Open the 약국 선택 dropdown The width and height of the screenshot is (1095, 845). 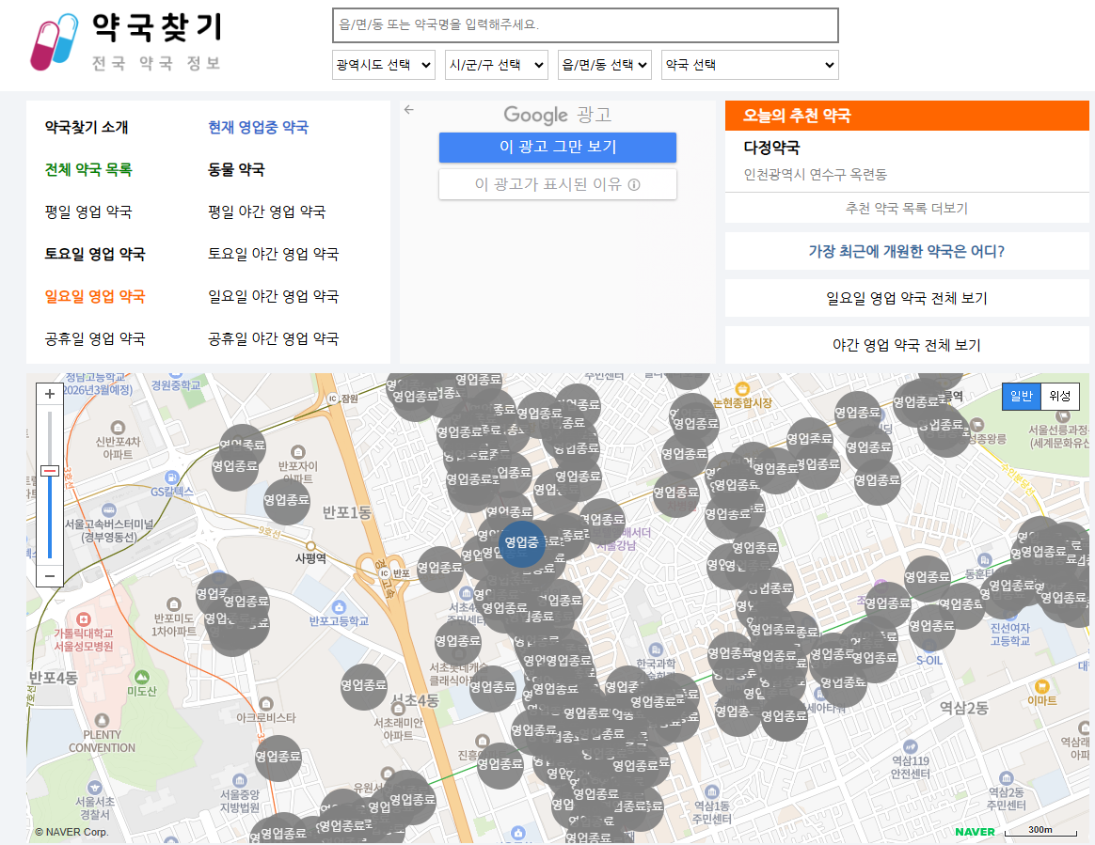(749, 65)
